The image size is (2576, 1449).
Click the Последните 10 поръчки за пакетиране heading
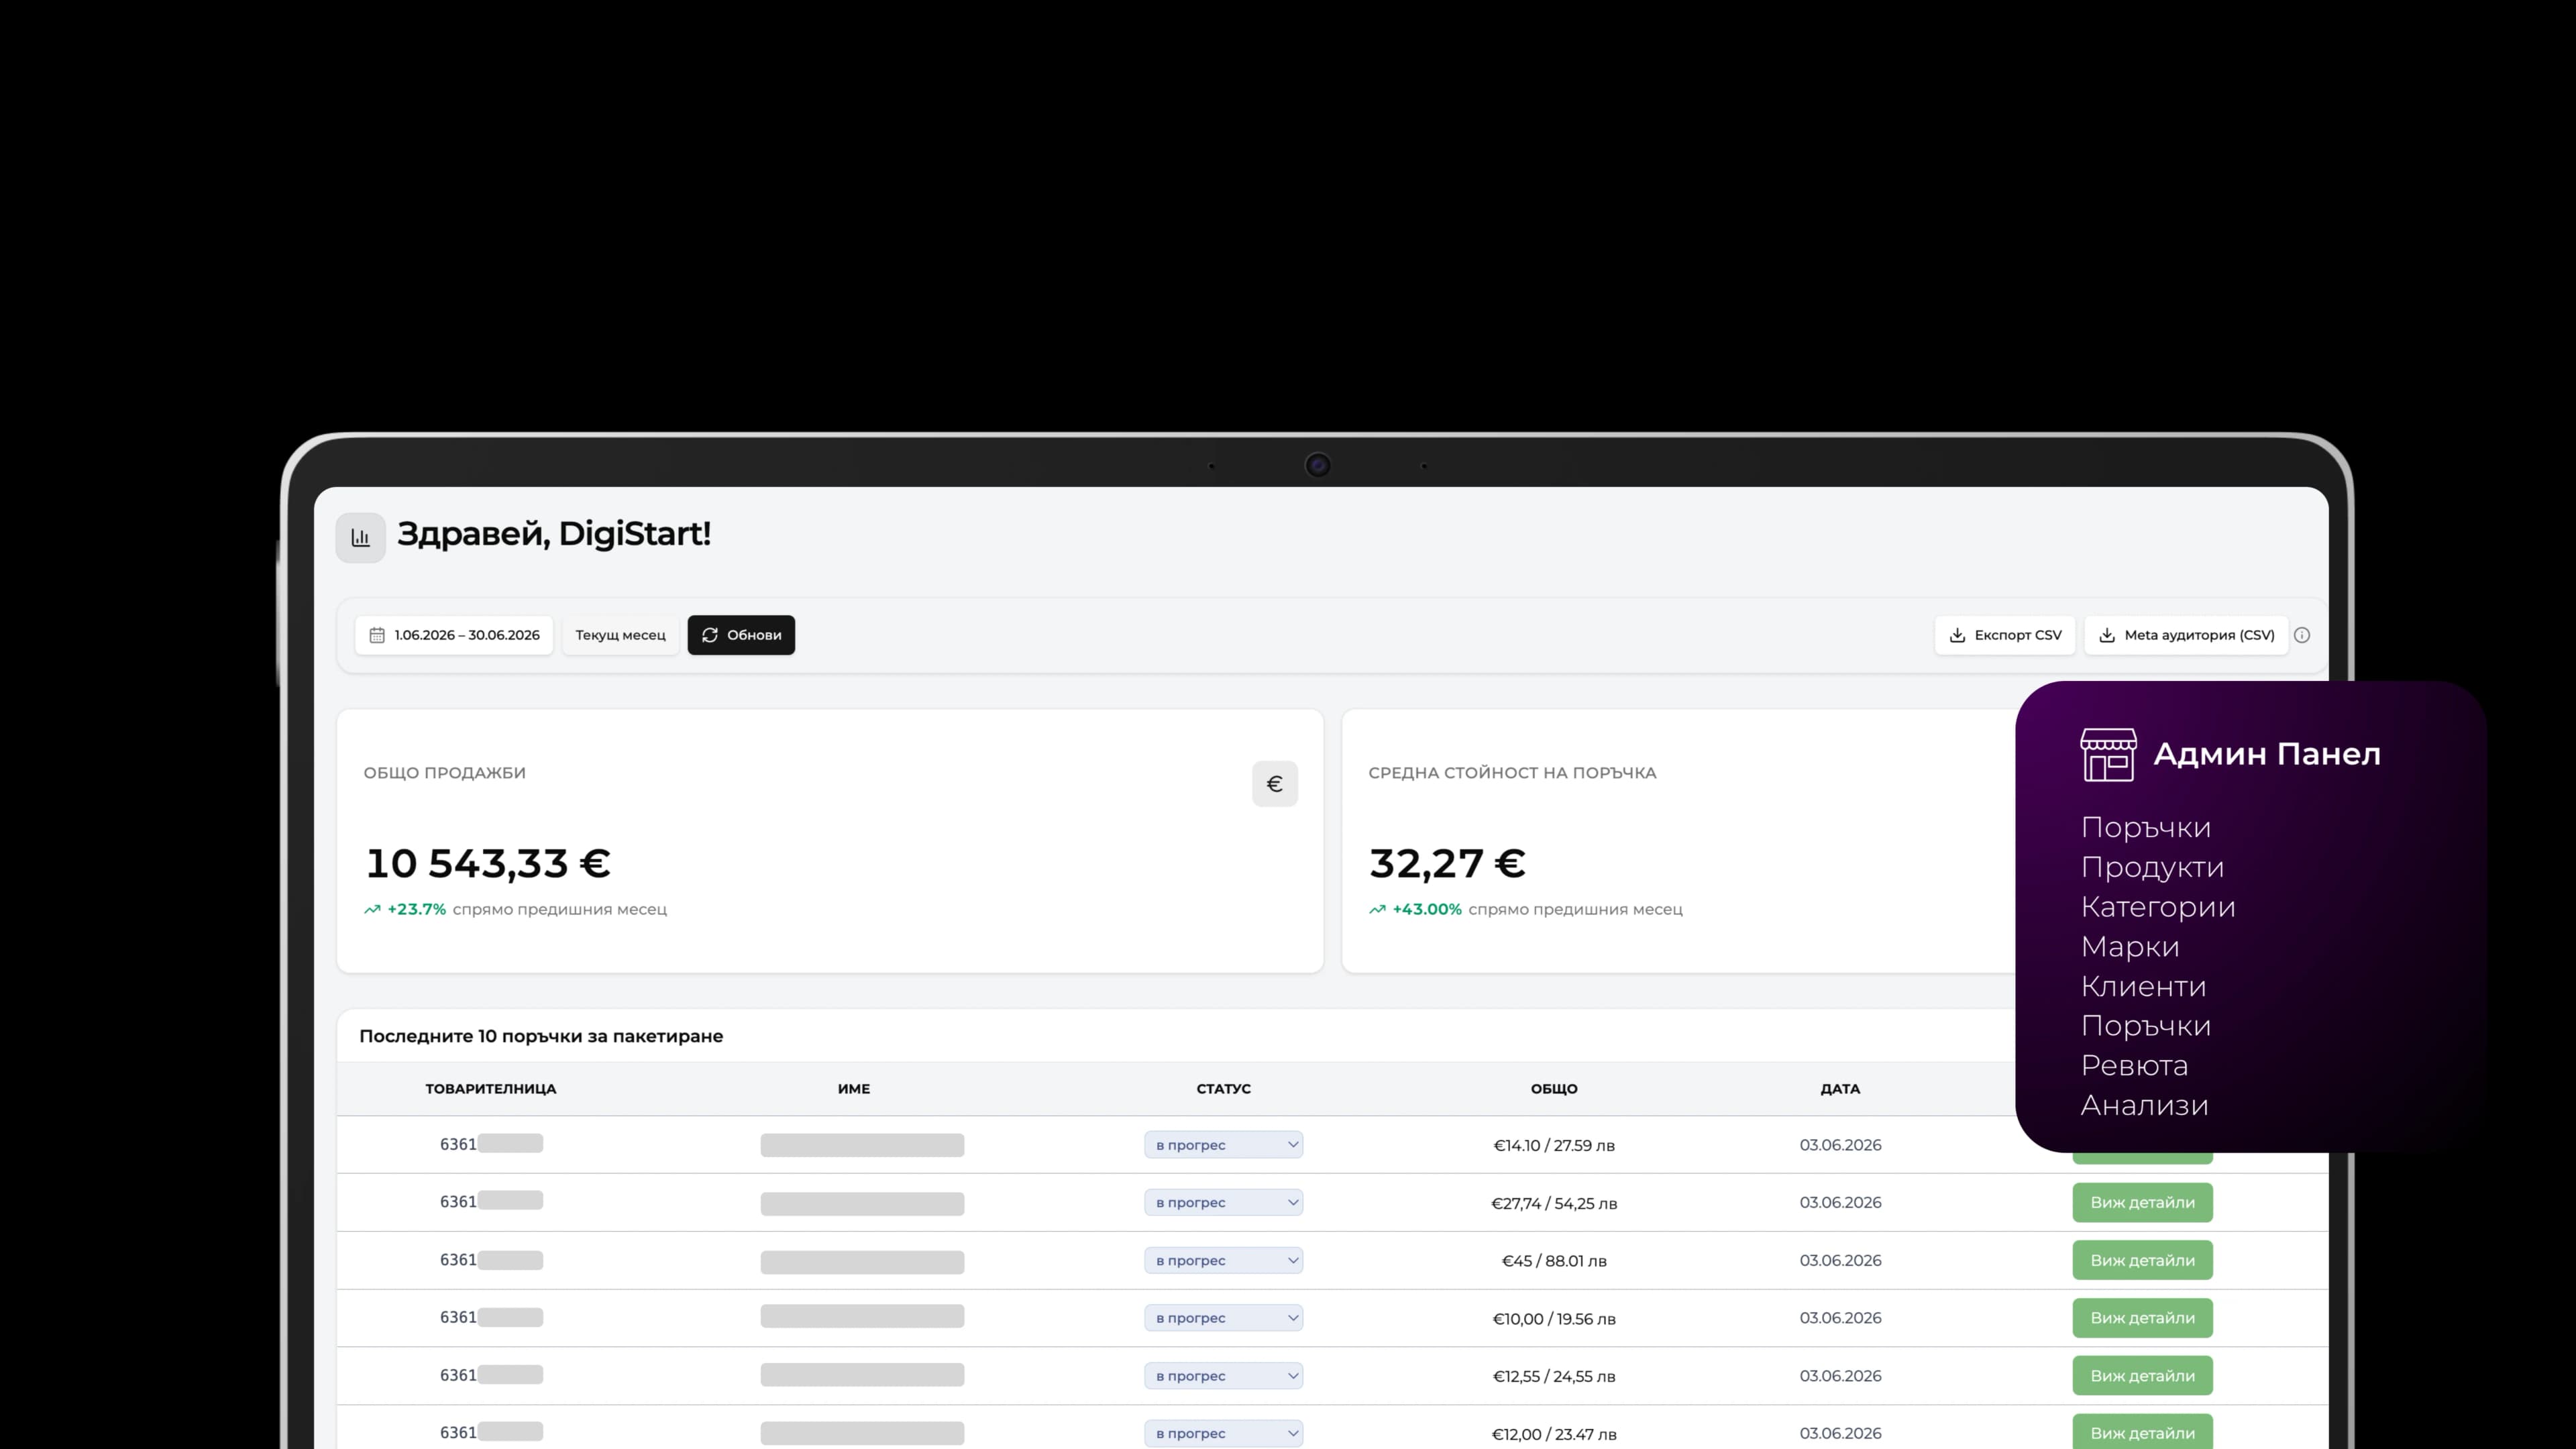(x=541, y=1037)
